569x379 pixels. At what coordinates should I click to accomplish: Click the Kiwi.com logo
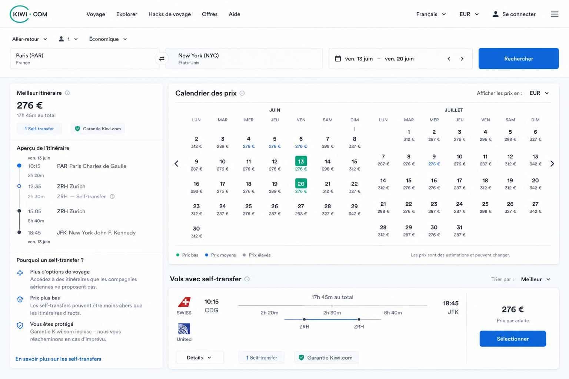click(29, 14)
